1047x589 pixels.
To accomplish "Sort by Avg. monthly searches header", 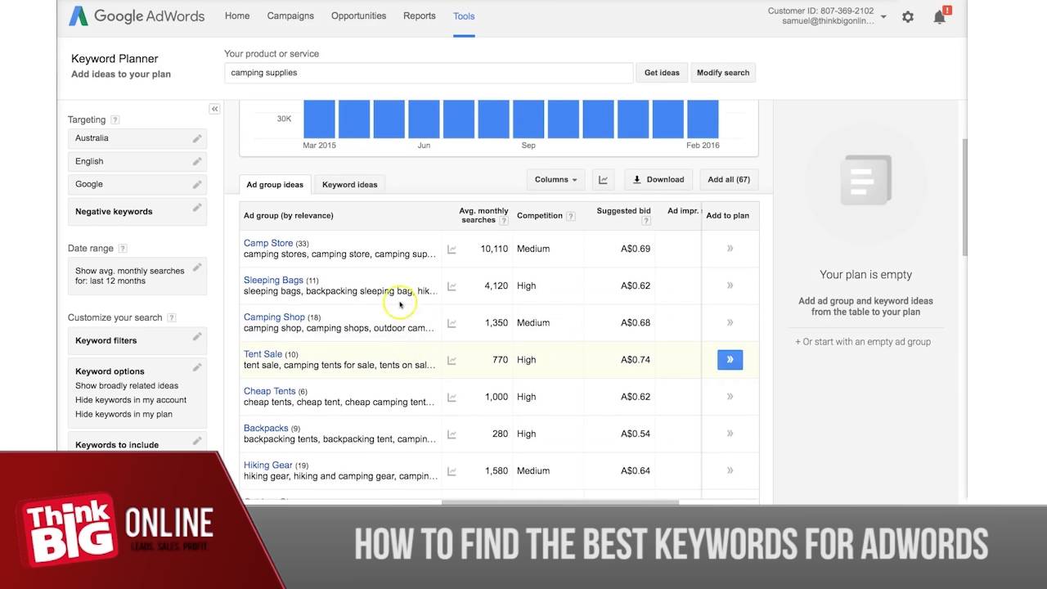I will click(483, 216).
